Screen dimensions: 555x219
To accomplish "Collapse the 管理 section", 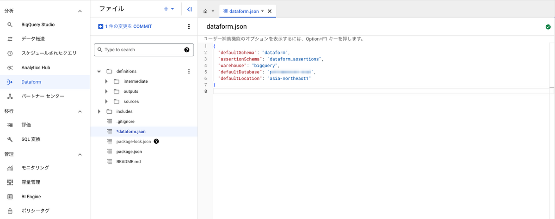I will [x=80, y=154].
